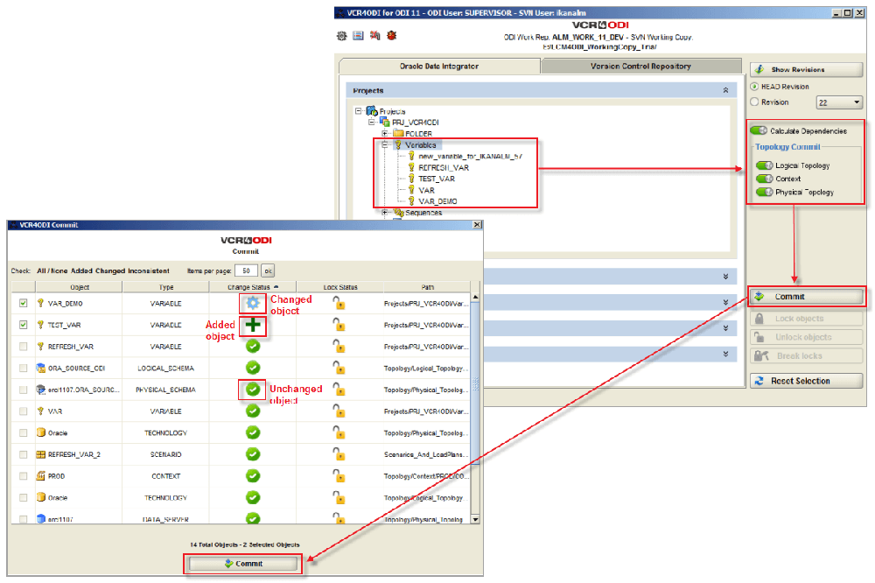Check the REFRESH_VAR row checkbox

point(23,347)
